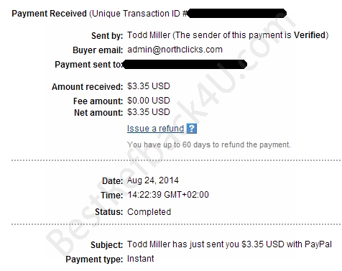Click the time 14:22:39 GMT+02:00
342x271 pixels.
168,195
